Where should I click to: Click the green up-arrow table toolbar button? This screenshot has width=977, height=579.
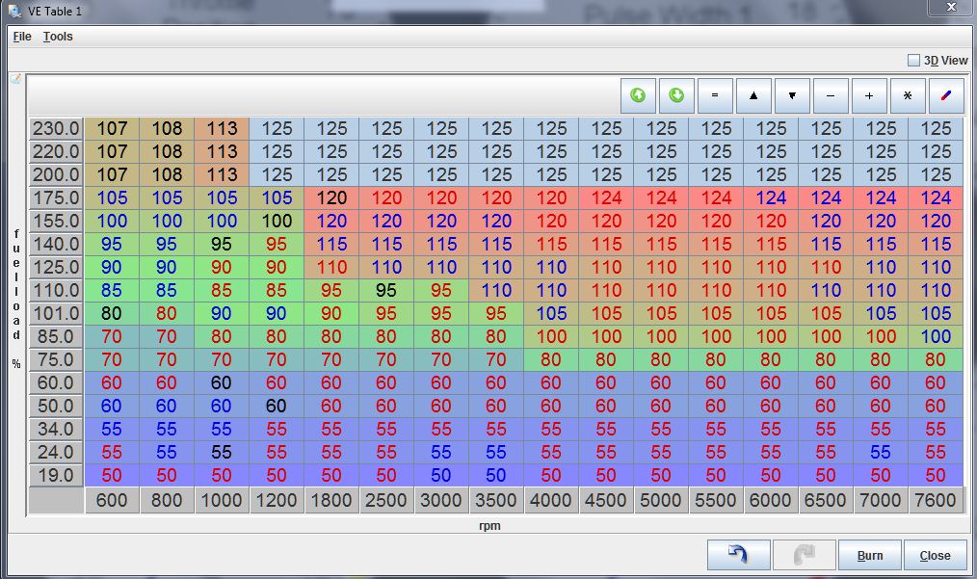coord(638,96)
